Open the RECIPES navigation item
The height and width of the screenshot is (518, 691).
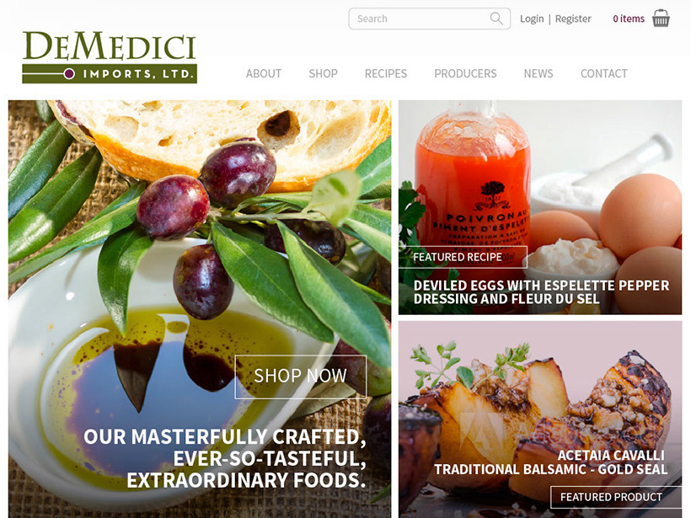386,73
